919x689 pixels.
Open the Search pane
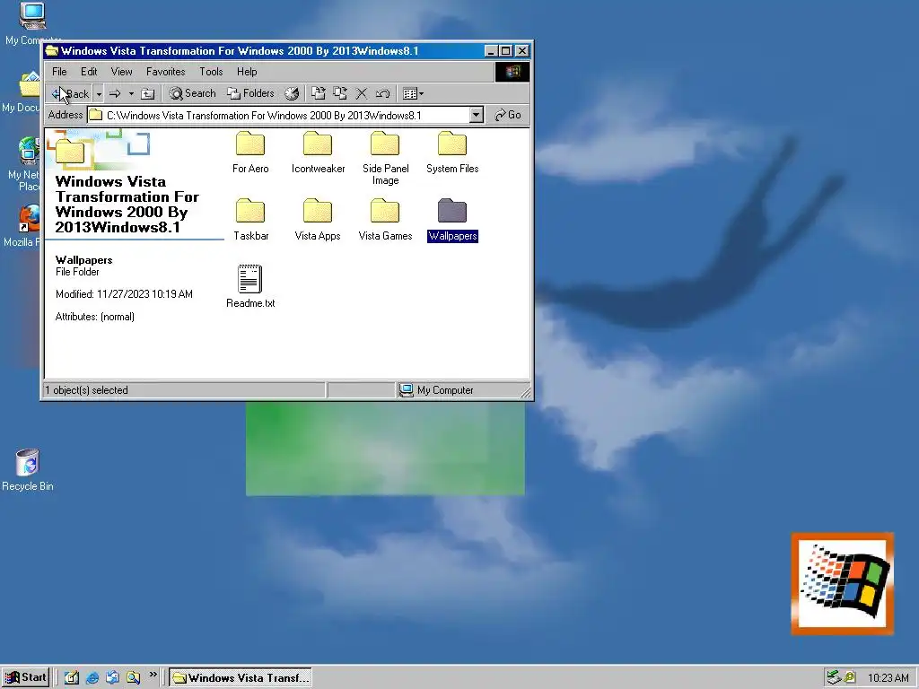(193, 93)
